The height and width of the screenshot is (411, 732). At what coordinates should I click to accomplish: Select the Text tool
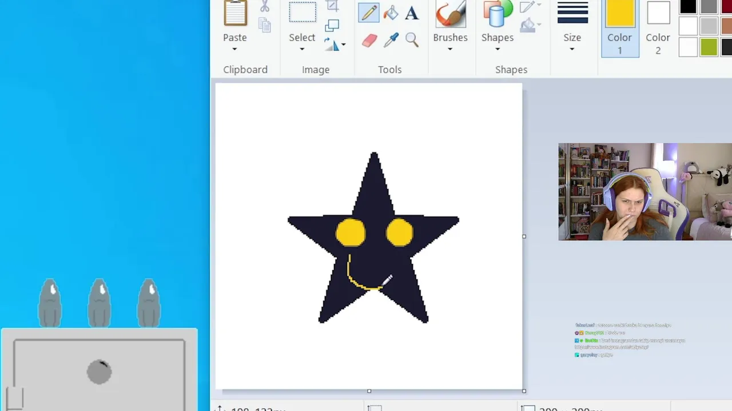pos(412,13)
